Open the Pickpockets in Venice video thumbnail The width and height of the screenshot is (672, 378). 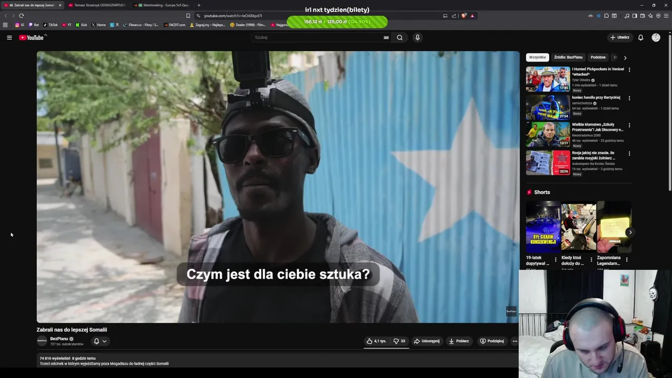[x=548, y=79]
